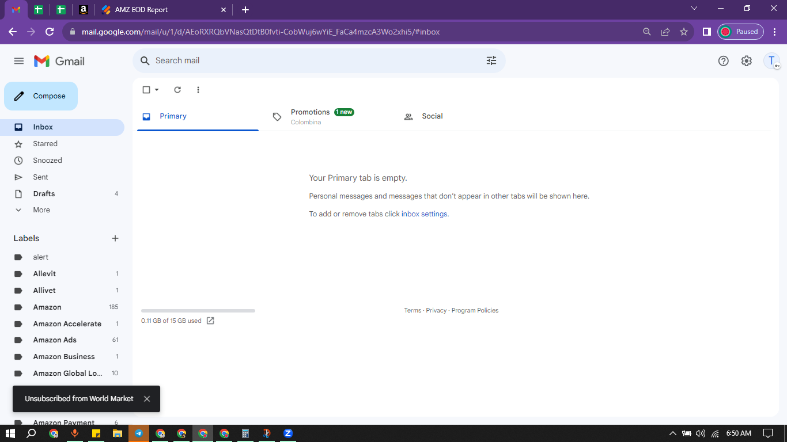This screenshot has height=442, width=787.
Task: Open File Explorer from the taskbar
Action: (118, 433)
